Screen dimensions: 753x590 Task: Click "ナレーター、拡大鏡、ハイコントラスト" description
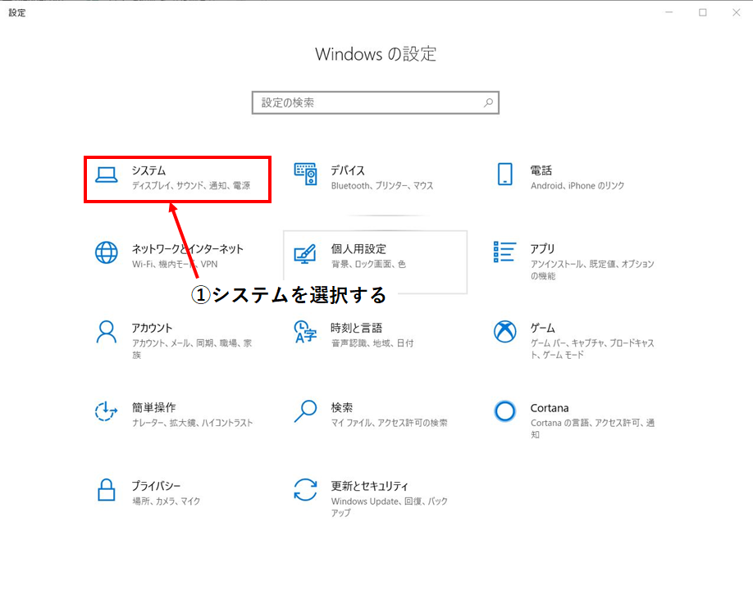(192, 423)
